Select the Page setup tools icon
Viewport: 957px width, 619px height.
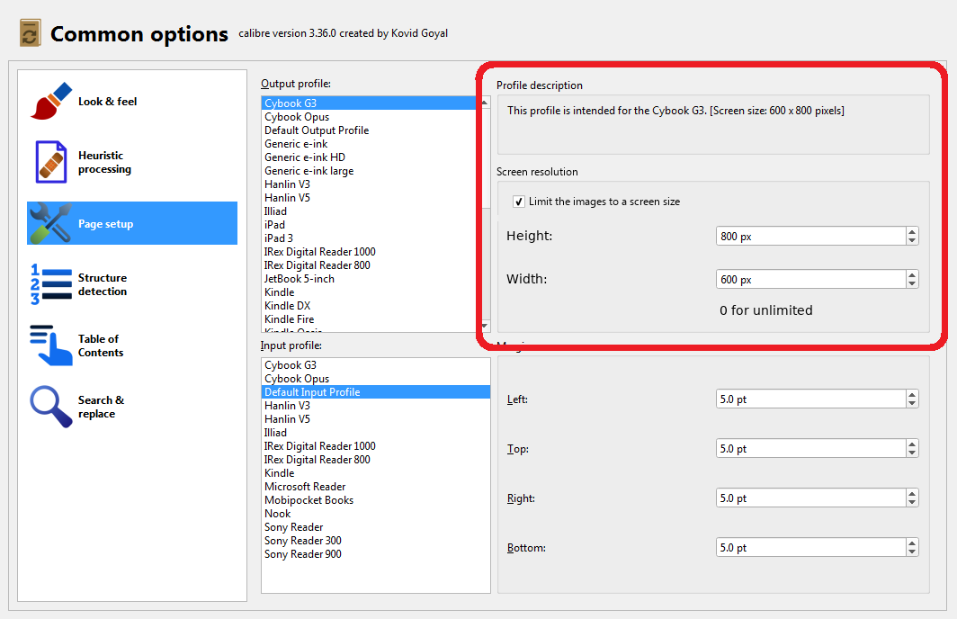[51, 223]
